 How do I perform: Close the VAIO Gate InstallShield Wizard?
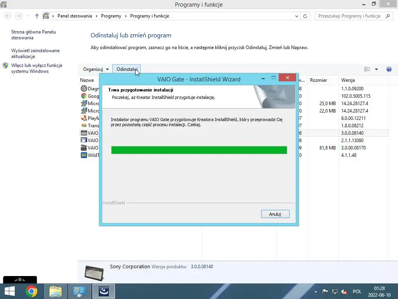pyautogui.click(x=287, y=77)
